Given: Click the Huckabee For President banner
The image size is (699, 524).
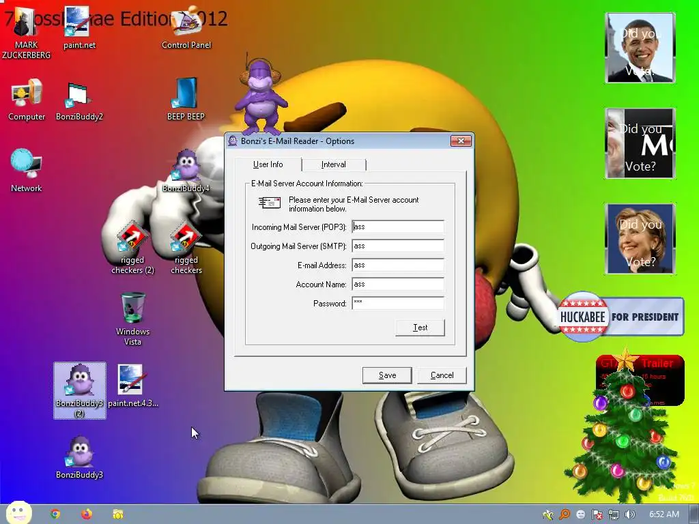Looking at the screenshot, I should (621, 317).
